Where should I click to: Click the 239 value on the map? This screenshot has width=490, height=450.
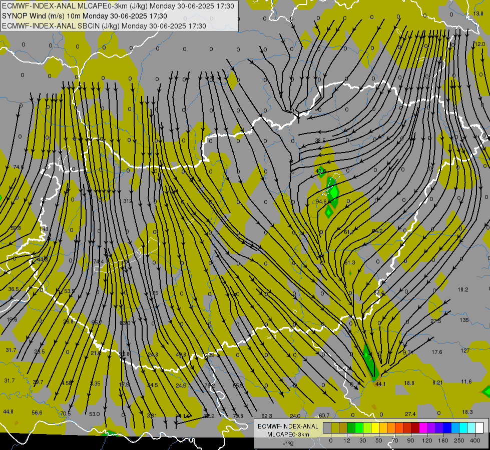(x=210, y=355)
